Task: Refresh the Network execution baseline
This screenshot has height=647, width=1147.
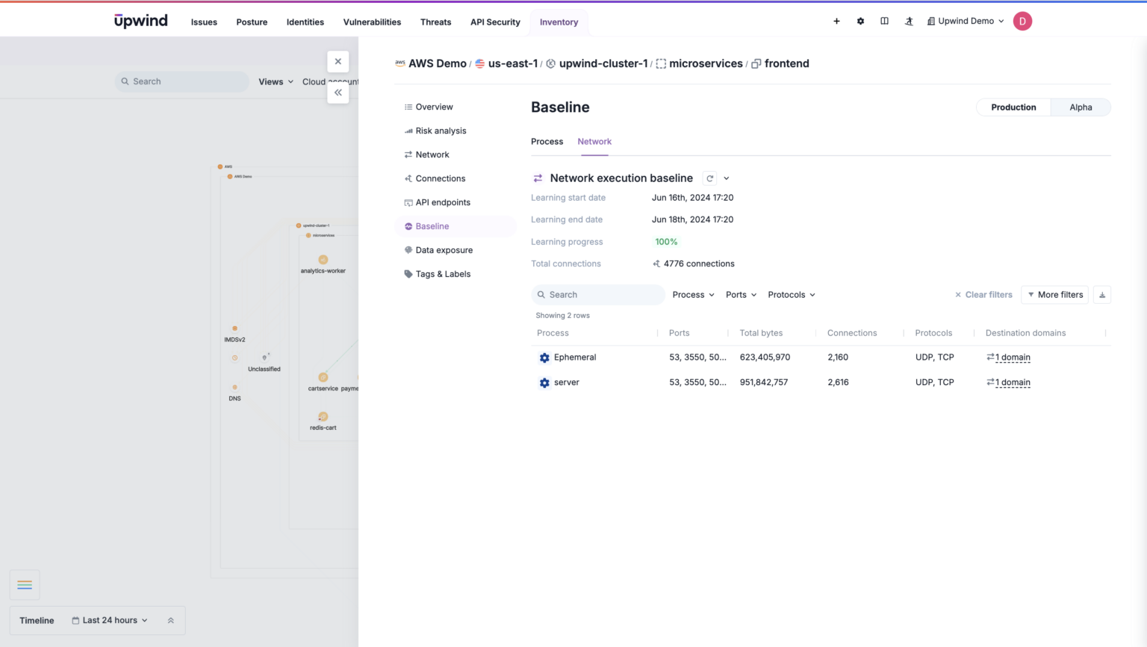Action: pyautogui.click(x=709, y=178)
